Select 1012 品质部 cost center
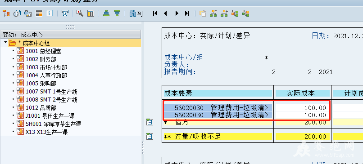The height and width of the screenshot is (164, 363). pyautogui.click(x=41, y=108)
